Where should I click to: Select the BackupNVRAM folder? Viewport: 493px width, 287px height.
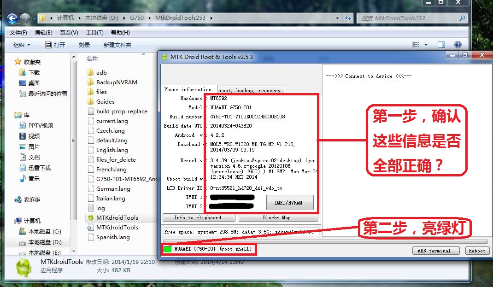point(112,82)
